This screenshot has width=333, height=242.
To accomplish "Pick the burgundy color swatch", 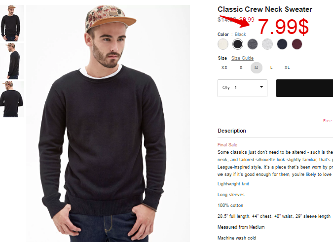I will [x=297, y=44].
